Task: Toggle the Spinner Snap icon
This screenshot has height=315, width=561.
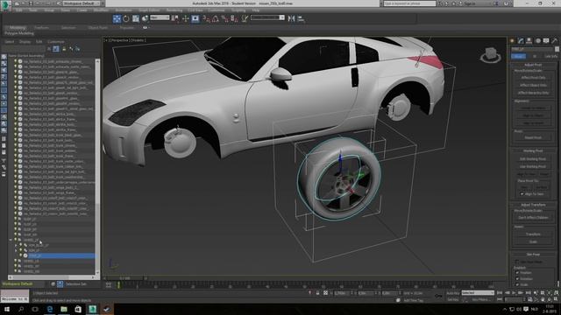Action: click(234, 18)
